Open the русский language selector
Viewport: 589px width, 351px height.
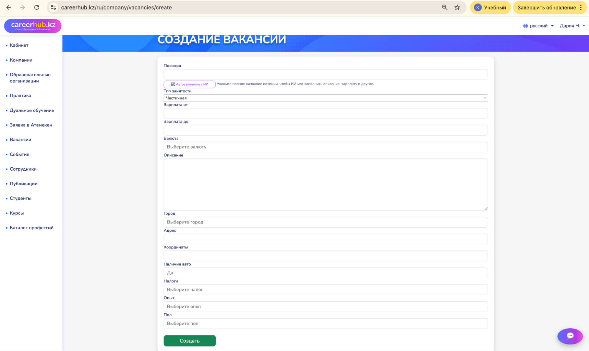[538, 26]
